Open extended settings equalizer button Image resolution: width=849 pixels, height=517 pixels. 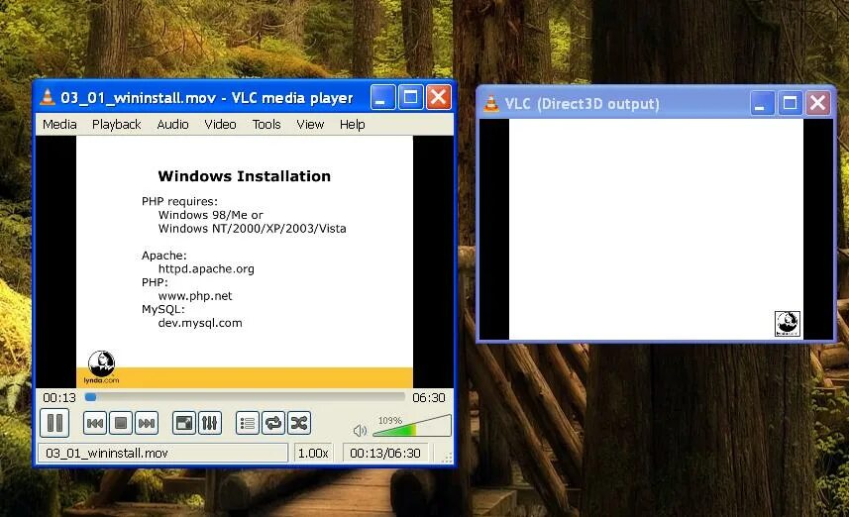pyautogui.click(x=210, y=423)
